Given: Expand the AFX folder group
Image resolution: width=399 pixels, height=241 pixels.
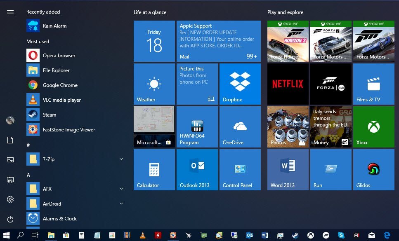Looking at the screenshot, I should [x=121, y=189].
